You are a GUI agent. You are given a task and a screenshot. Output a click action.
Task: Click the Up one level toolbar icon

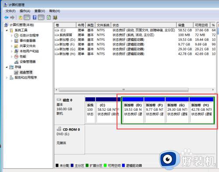pyautogui.click(x=20, y=18)
